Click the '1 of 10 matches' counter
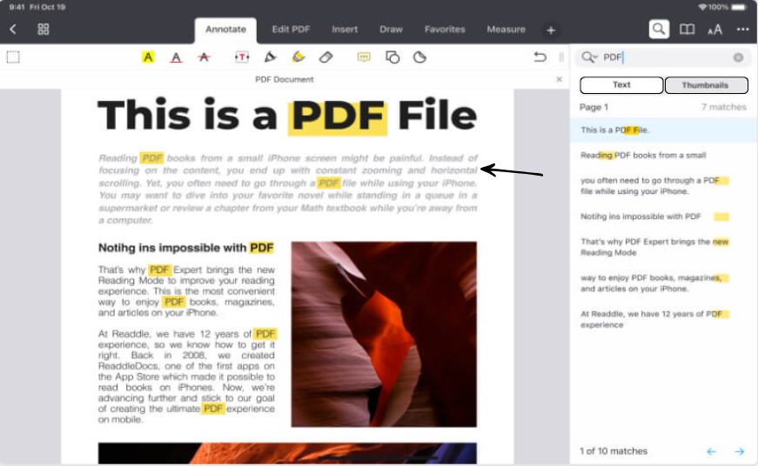This screenshot has width=758, height=466. pos(614,451)
